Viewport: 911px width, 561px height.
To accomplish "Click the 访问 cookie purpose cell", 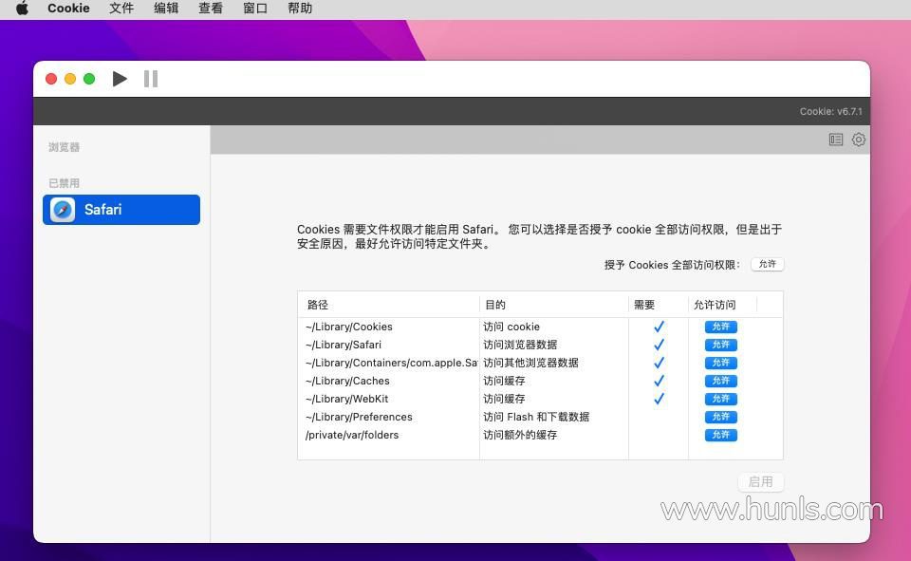I will pos(511,327).
